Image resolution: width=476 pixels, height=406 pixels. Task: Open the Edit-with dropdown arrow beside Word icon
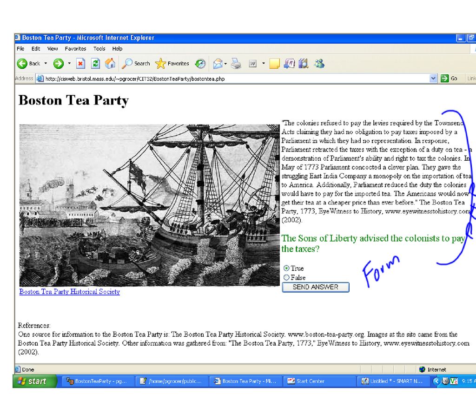[263, 64]
